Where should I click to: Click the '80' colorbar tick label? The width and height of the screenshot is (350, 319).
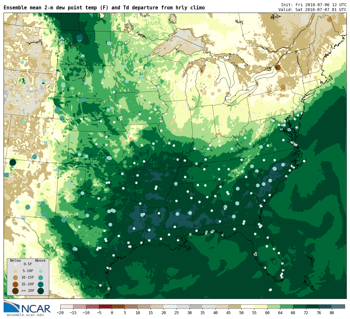click(332, 313)
